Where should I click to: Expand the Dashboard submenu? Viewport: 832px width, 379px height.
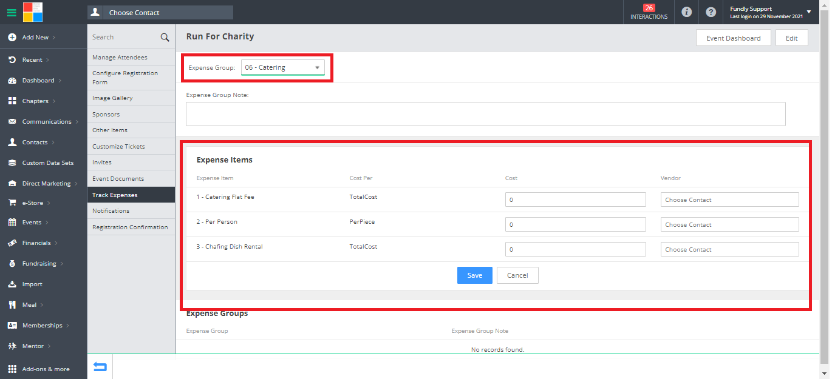pyautogui.click(x=60, y=81)
